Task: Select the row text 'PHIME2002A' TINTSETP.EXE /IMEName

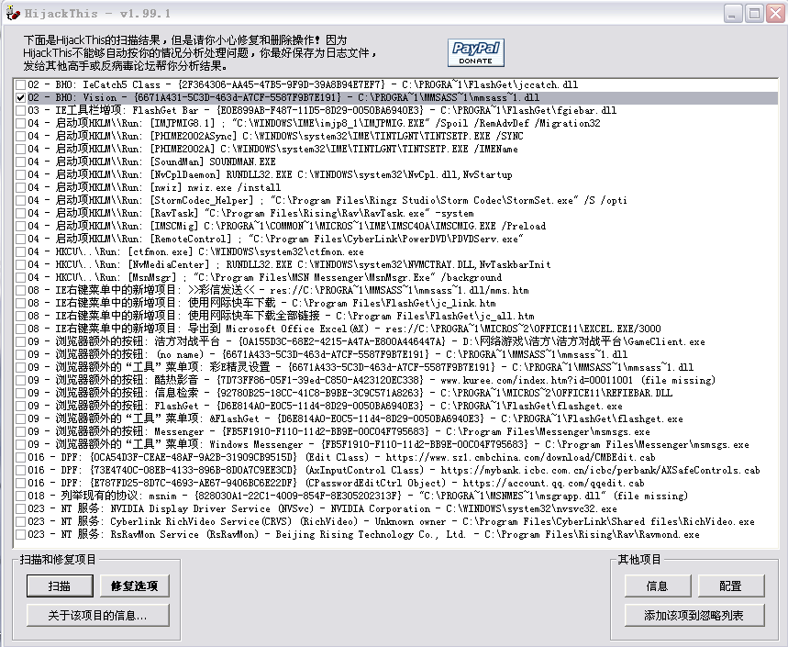Action: 272,149
